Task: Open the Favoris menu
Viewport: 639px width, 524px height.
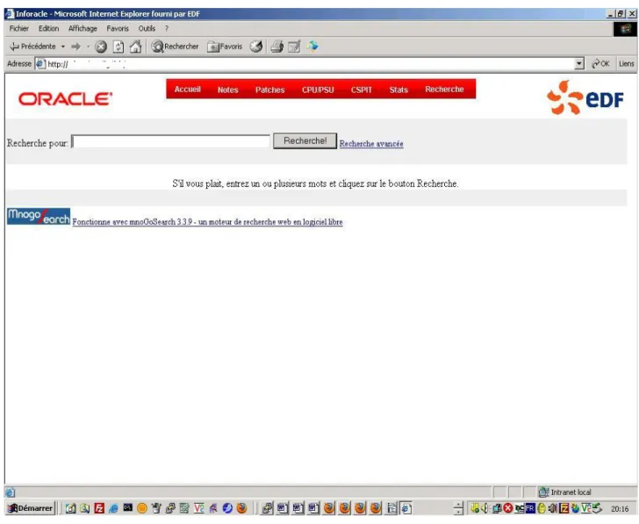Action: click(x=118, y=28)
